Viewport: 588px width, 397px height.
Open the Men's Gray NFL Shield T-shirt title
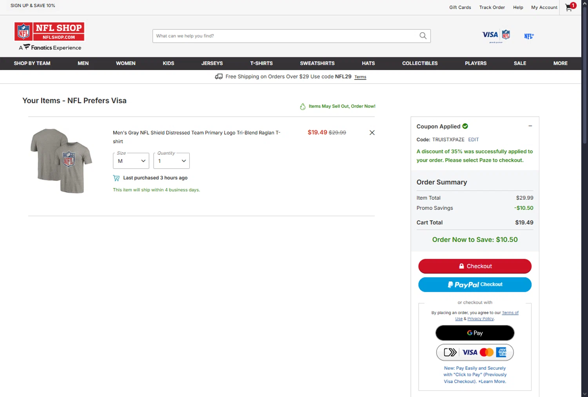[197, 137]
